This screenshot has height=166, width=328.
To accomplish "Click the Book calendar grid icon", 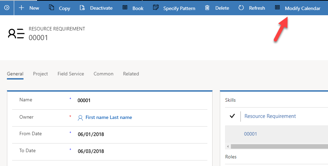I will click(125, 8).
